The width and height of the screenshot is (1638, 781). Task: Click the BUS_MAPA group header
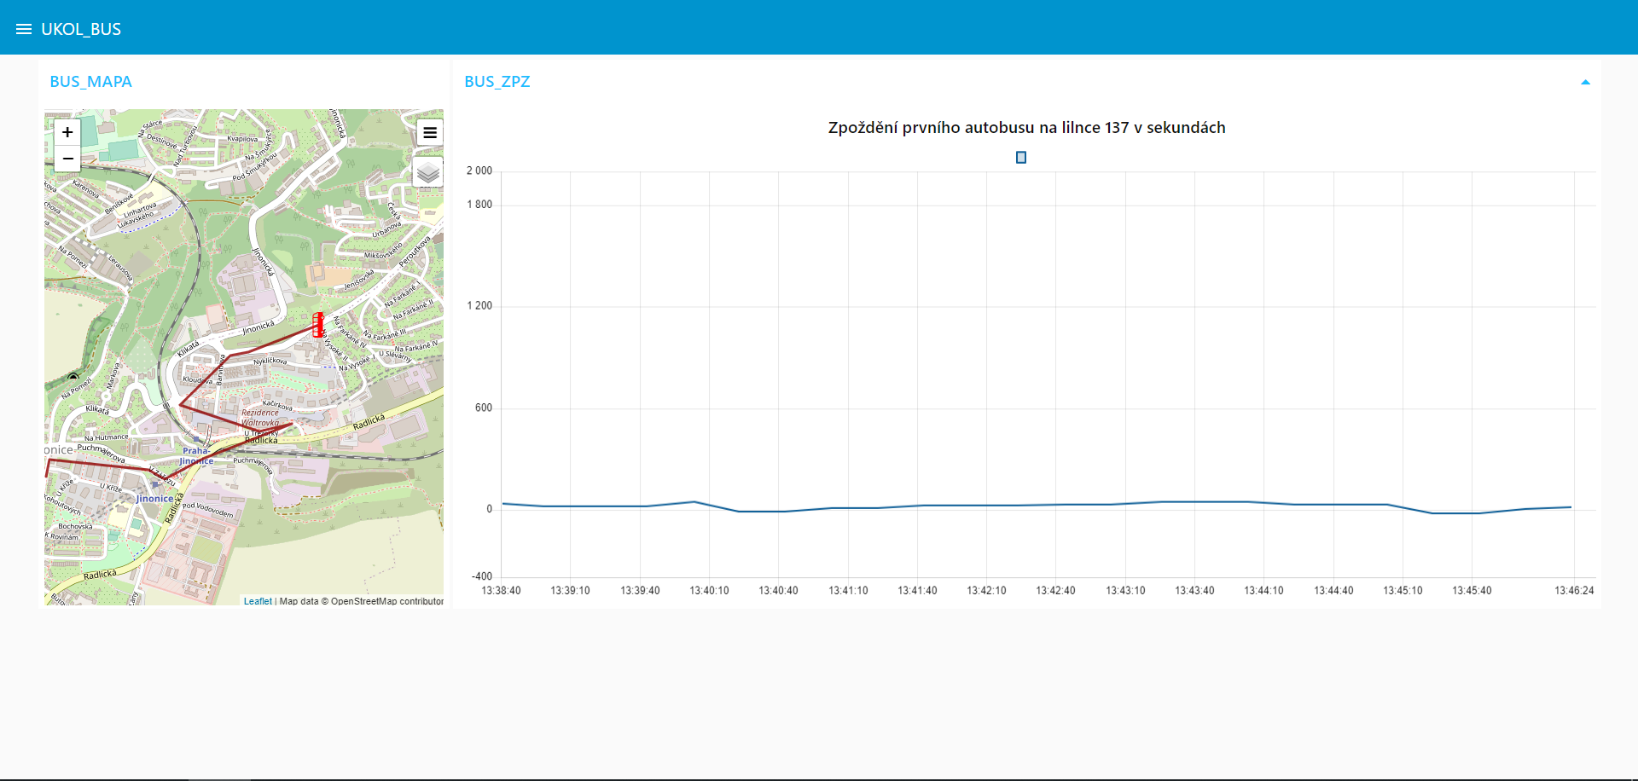coord(90,82)
